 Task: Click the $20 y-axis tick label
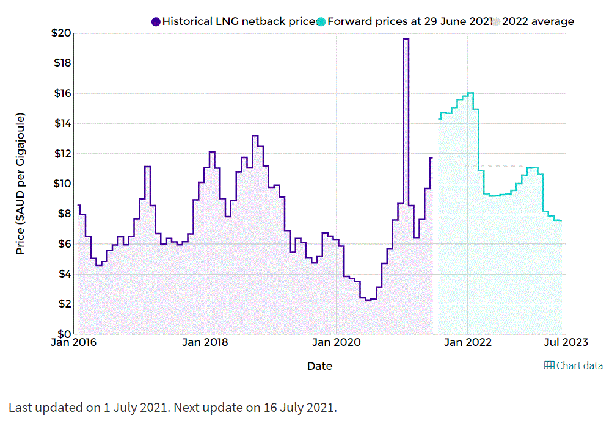coord(61,33)
